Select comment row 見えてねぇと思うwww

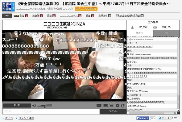tap(152, 91)
